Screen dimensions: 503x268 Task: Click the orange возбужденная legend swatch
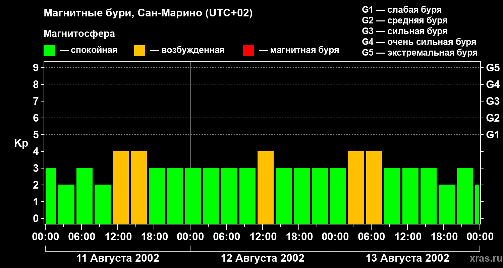139,51
